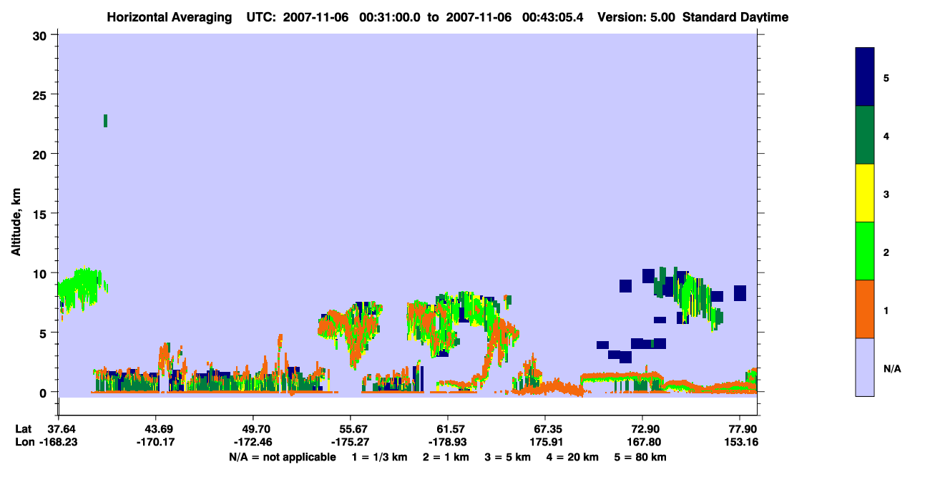This screenshot has height=477, width=930.
Task: Click the longitude value -178.93
Action: (x=447, y=442)
